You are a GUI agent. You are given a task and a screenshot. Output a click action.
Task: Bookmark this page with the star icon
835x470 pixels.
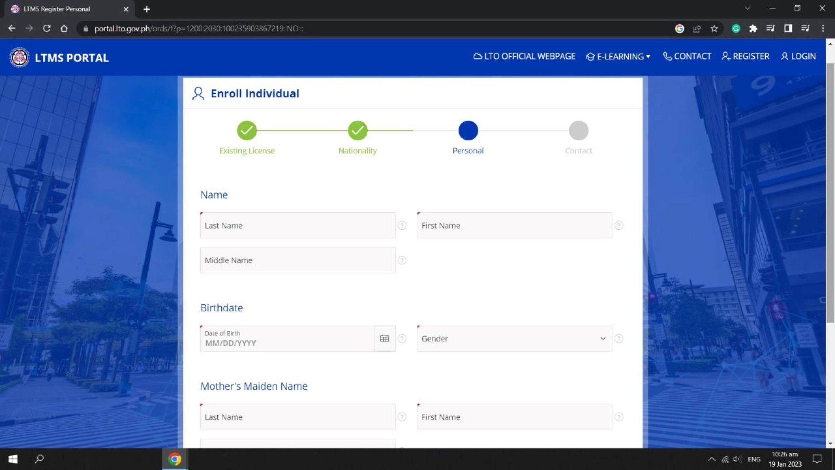(714, 29)
